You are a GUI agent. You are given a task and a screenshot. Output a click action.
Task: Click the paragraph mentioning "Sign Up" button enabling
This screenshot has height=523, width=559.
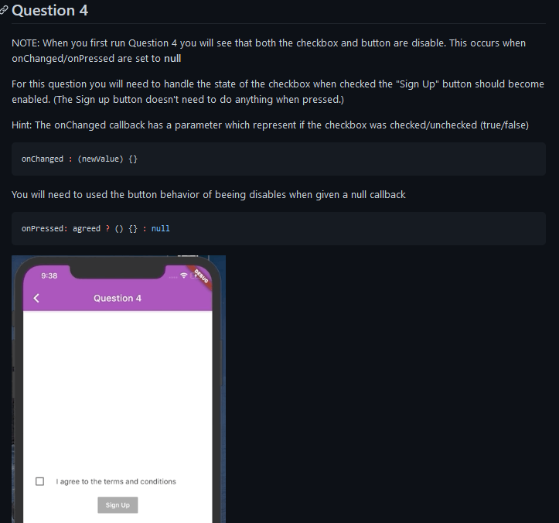(278, 92)
